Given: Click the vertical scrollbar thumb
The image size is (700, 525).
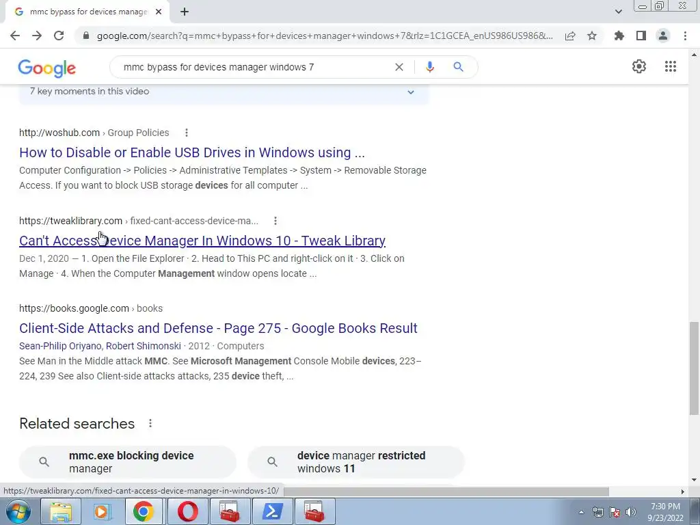Looking at the screenshot, I should pos(694,368).
